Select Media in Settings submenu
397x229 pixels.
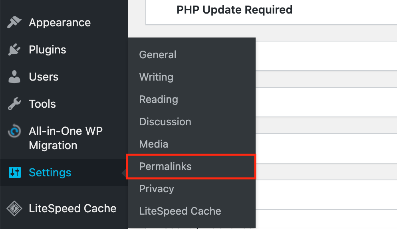153,144
